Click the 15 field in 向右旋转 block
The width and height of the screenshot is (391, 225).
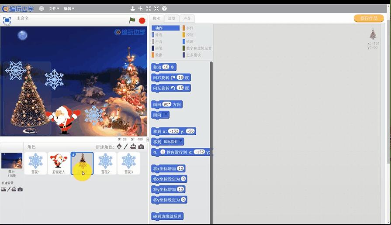(x=180, y=78)
